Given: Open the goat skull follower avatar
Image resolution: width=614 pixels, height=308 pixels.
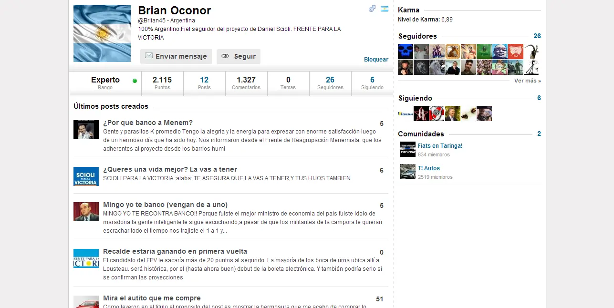Looking at the screenshot, I should tap(531, 51).
